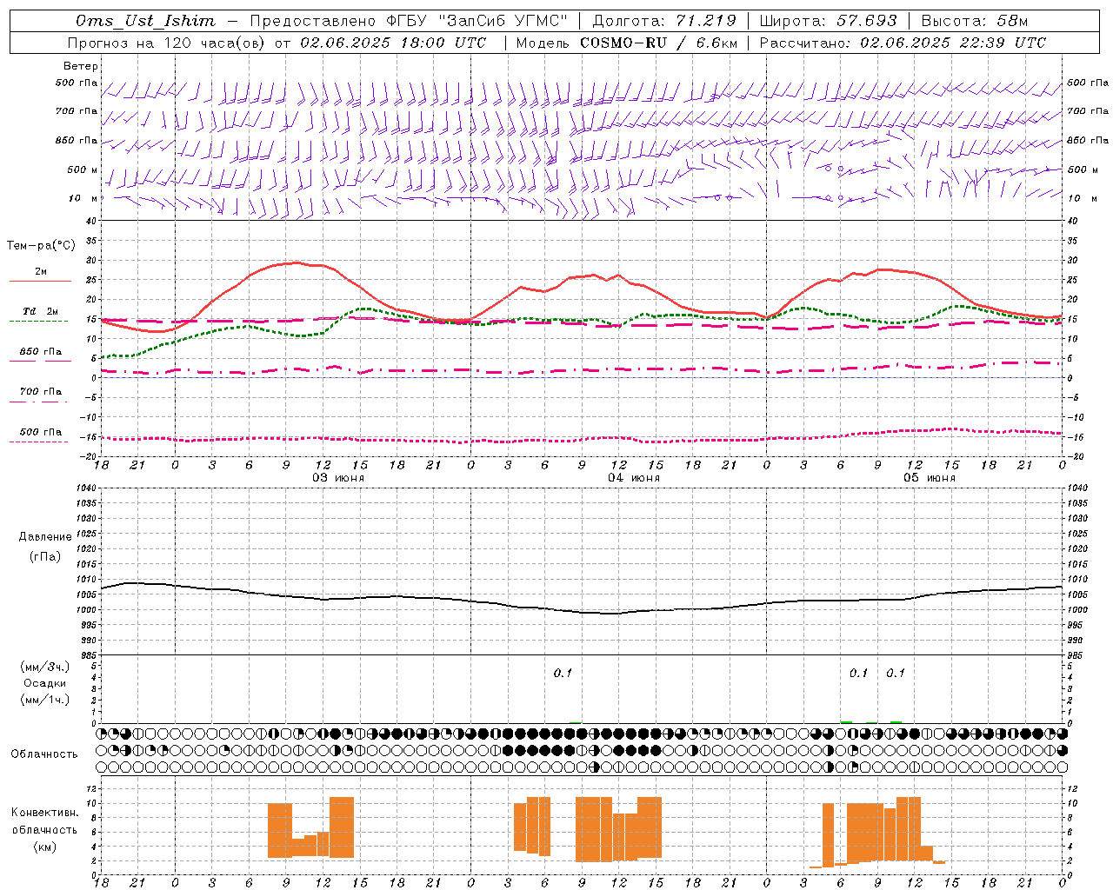1113x890 pixels.
Task: Click the Облачность panel label
Action: (44, 754)
